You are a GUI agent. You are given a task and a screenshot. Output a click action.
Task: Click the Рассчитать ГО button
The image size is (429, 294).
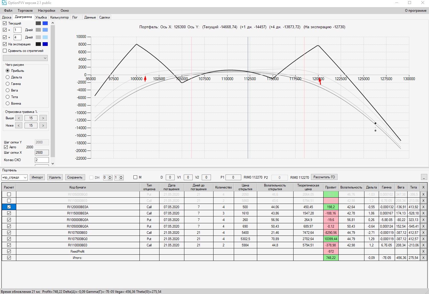pyautogui.click(x=324, y=177)
